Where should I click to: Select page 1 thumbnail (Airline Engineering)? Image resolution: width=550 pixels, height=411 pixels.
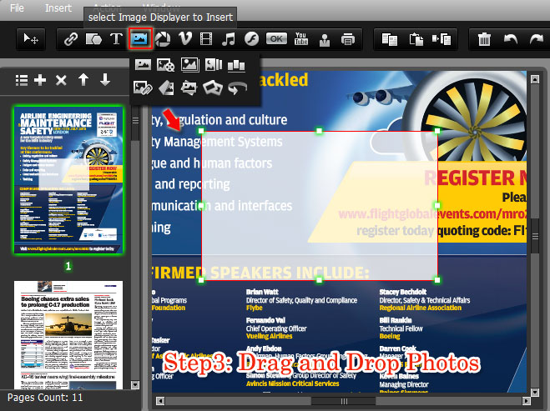[68, 180]
